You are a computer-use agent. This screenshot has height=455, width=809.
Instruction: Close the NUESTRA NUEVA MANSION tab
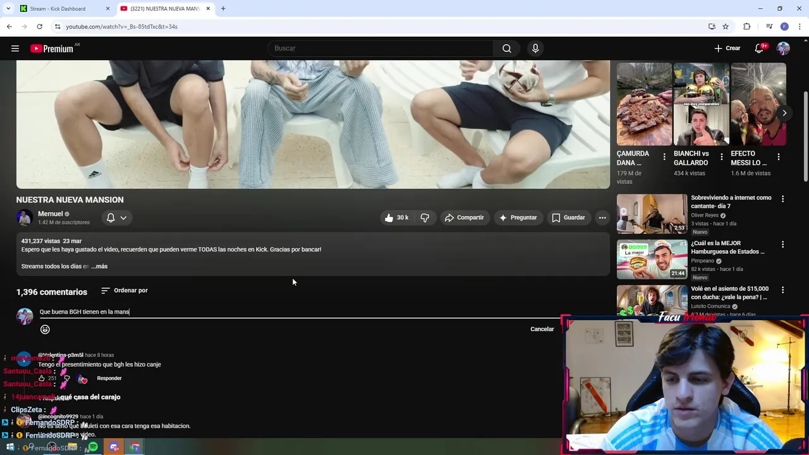[x=208, y=8]
